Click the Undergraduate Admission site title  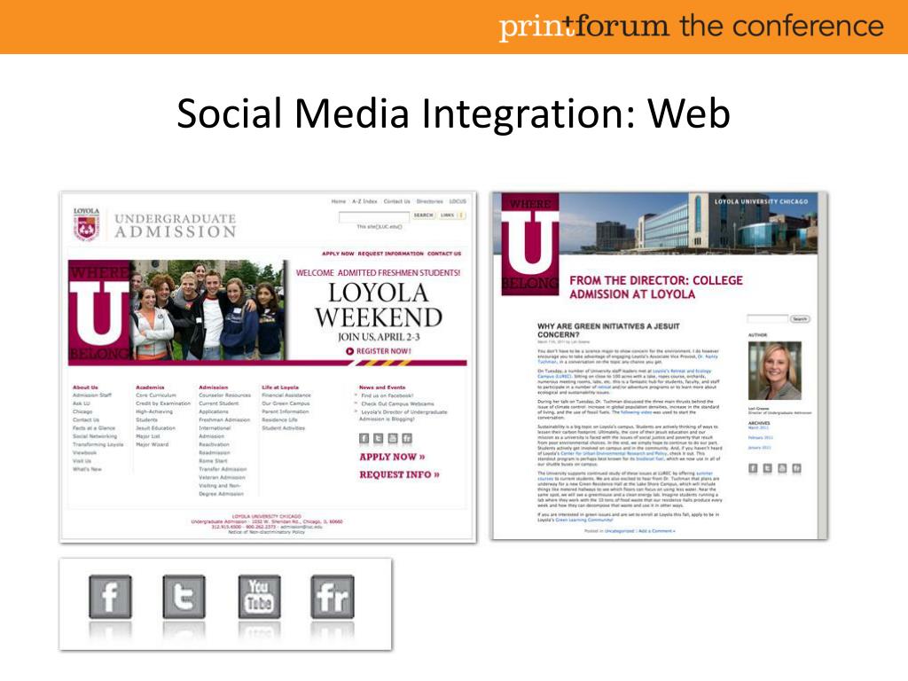176,225
